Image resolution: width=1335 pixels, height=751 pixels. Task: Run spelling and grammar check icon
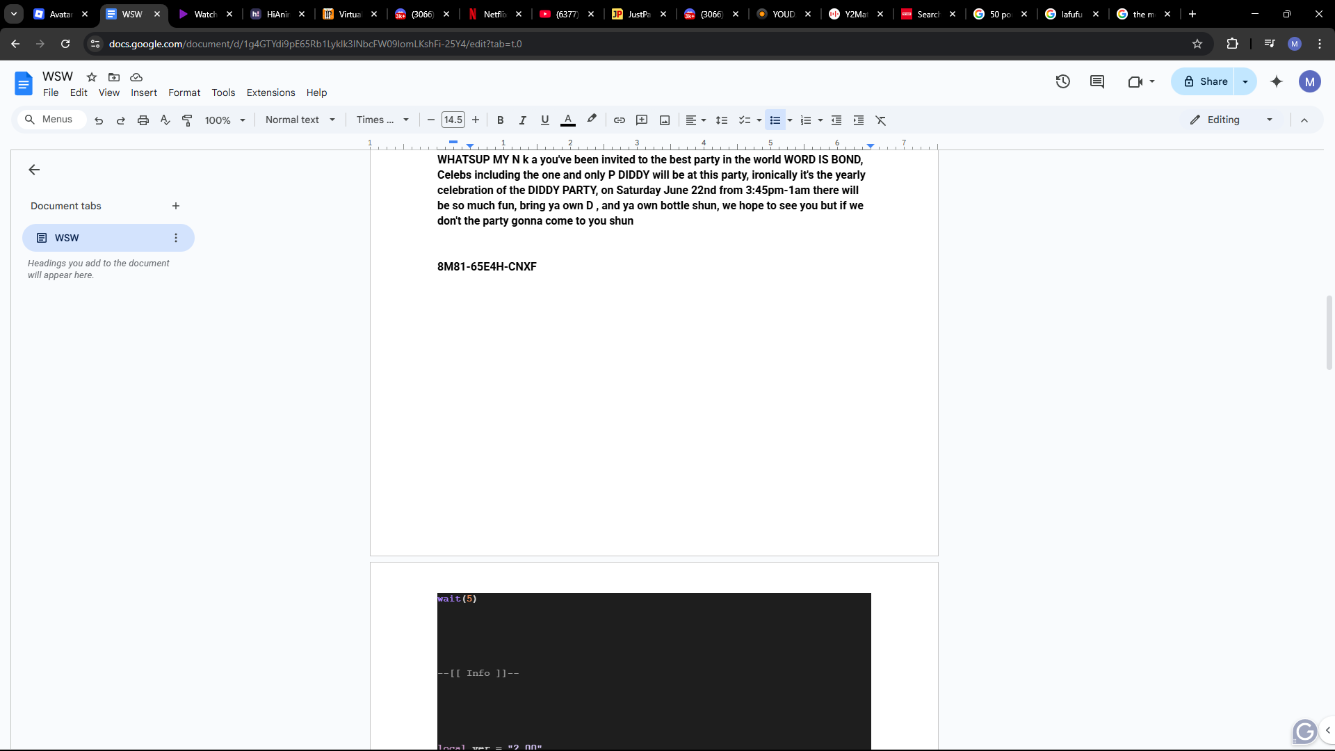coord(165,120)
